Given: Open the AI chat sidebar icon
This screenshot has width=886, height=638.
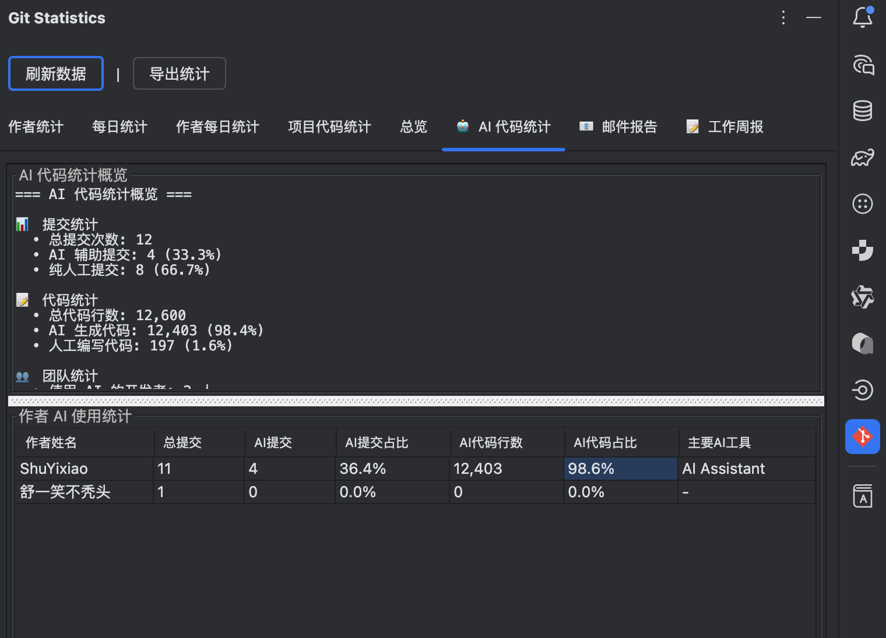Looking at the screenshot, I should coord(863,64).
